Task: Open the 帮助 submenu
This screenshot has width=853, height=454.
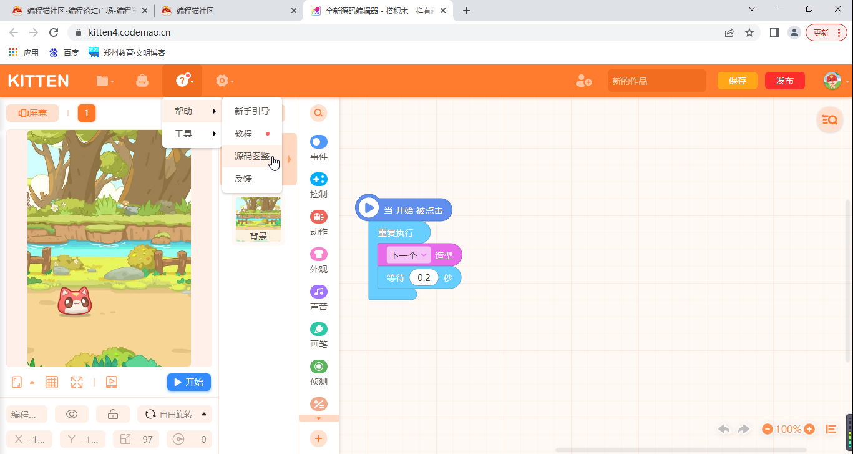Action: click(x=192, y=111)
